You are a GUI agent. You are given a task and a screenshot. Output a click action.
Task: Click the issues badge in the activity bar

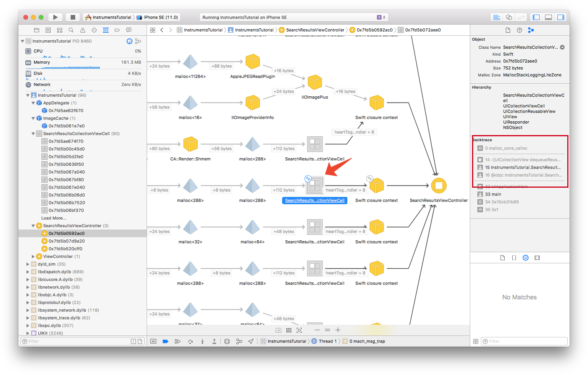(x=381, y=17)
